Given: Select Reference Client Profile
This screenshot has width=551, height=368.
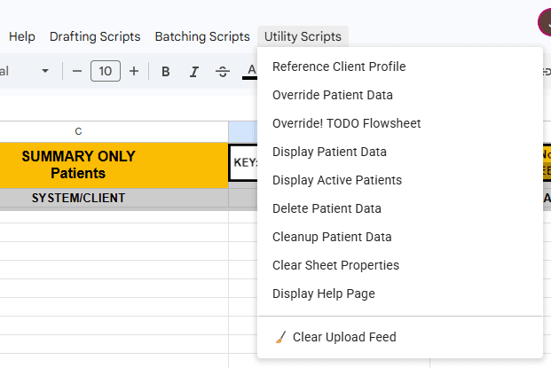Looking at the screenshot, I should (x=400, y=67).
